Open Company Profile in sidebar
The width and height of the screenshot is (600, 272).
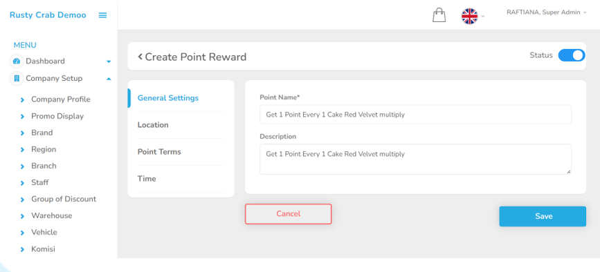click(61, 99)
